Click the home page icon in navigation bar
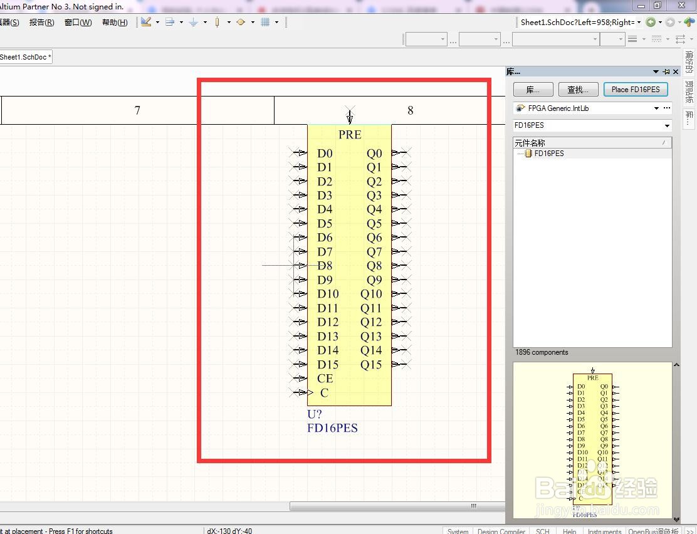 click(689, 22)
